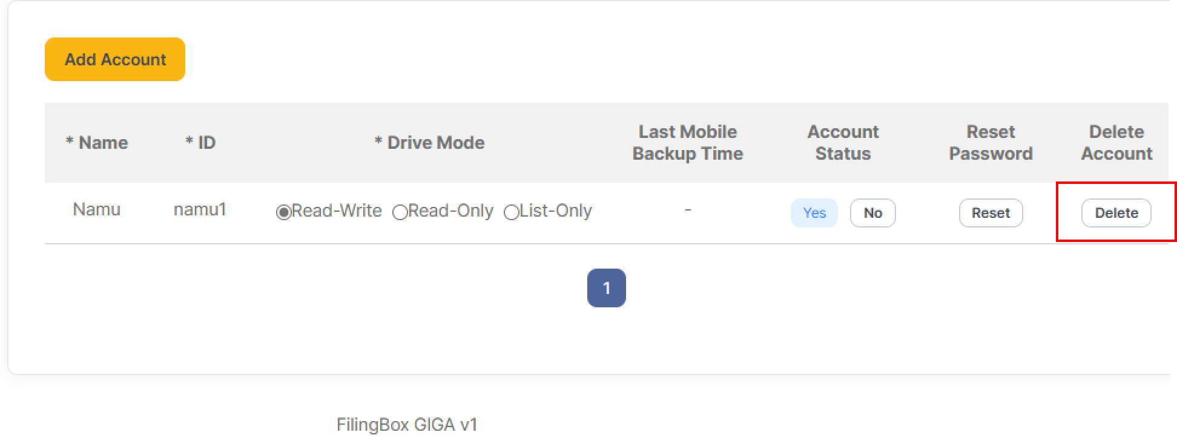1177x438 pixels.
Task: Select the List-Only drive mode option
Action: click(510, 212)
